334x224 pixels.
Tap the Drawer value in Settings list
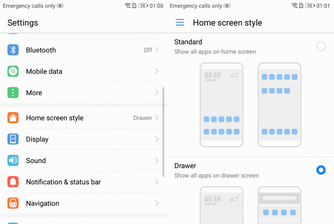(142, 118)
